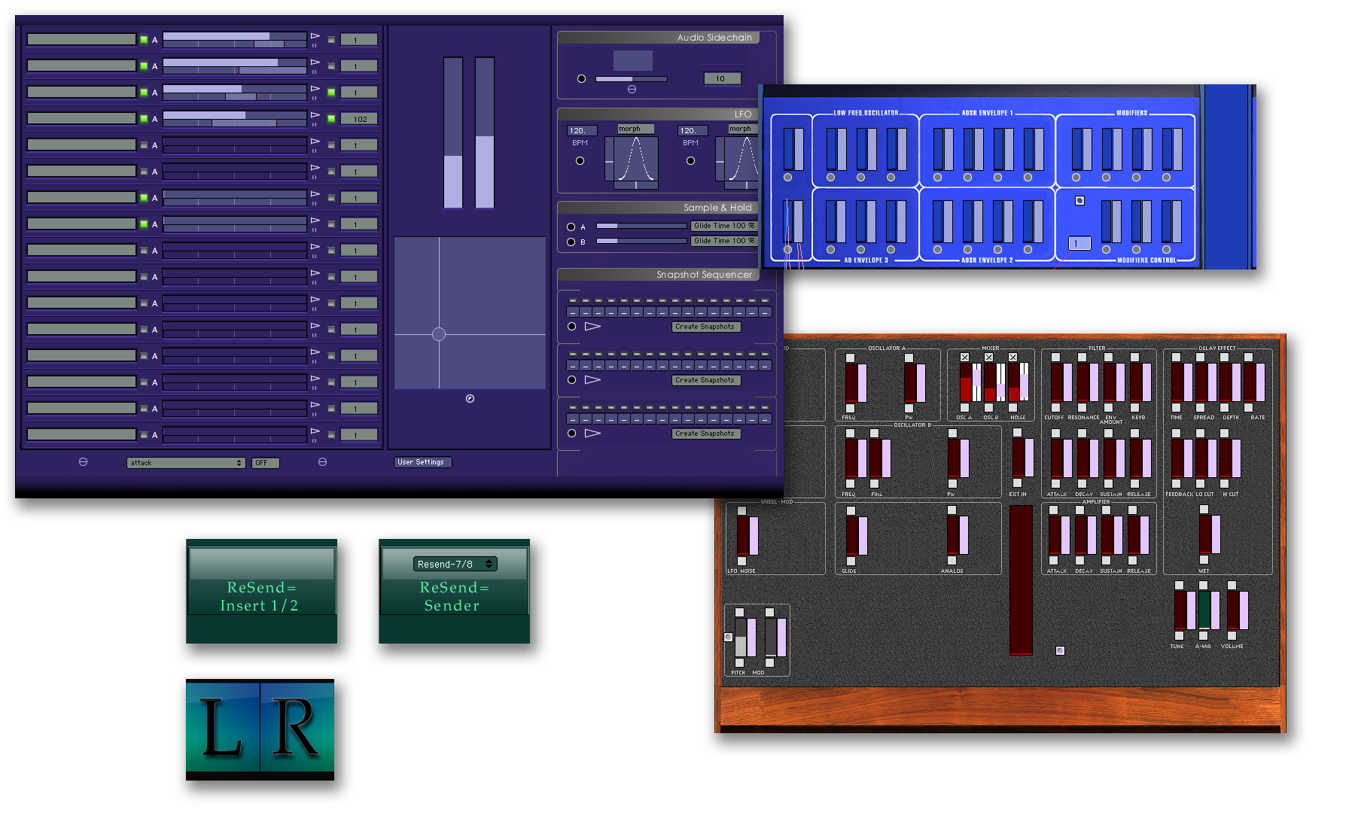Viewport: 1355px width, 828px height.
Task: Toggle the NOISE checkbox in the Mixer section
Action: (1012, 357)
